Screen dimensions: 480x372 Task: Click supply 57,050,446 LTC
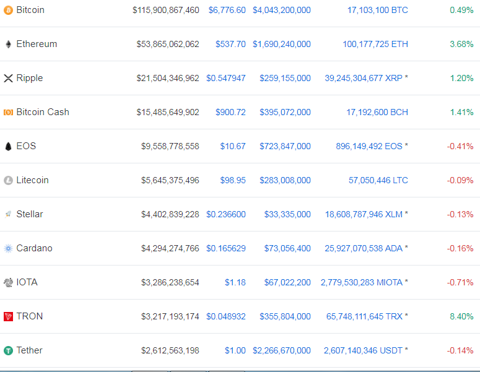point(378,180)
